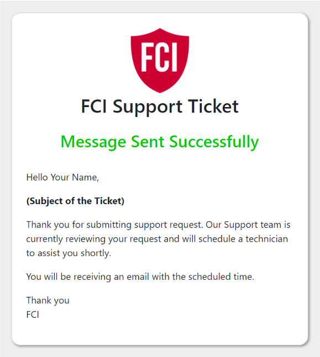Click the FCI signature at bottom
The height and width of the screenshot is (357, 320).
coord(33,315)
